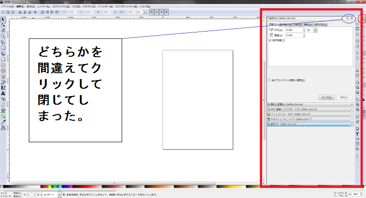This screenshot has height=198, width=366.
Task: Click the raise to top toolbar icon
Action: (57, 12)
